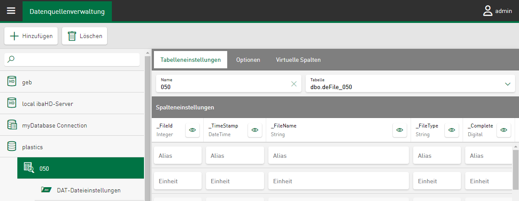This screenshot has width=519, height=201.
Task: Toggle visibility of _FileName column
Action: pos(400,130)
